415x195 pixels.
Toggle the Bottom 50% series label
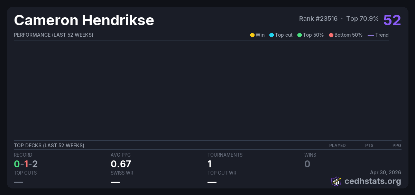(348, 35)
